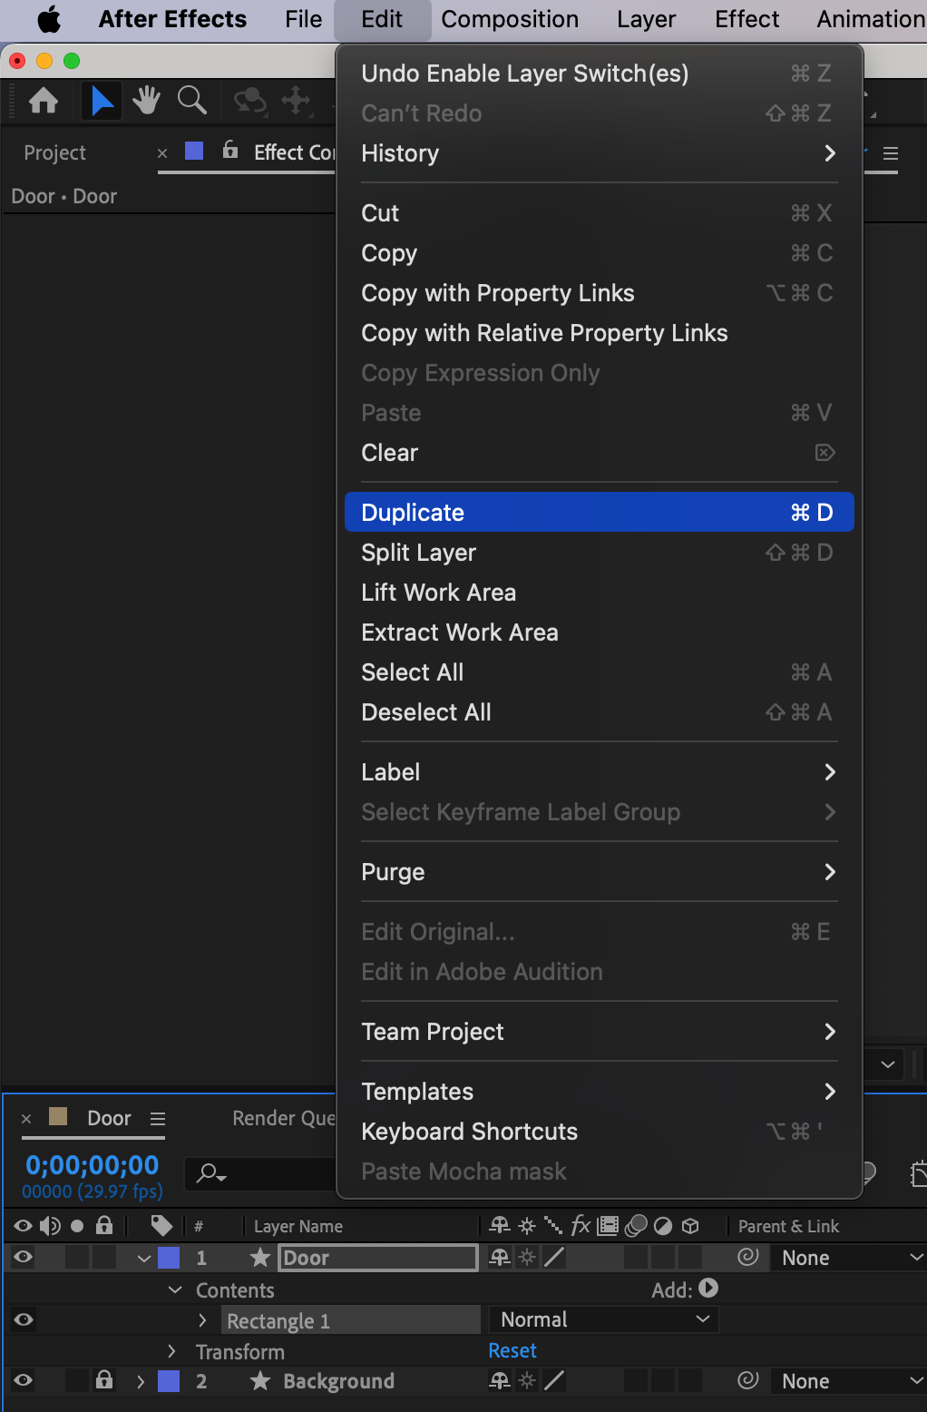
Task: Reset the Door layer Transform
Action: (x=512, y=1350)
